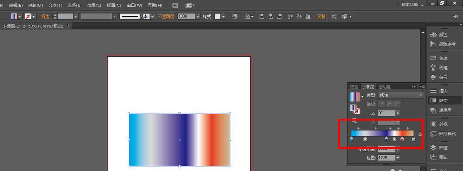463x171 pixels.
Task: Open the 效果(C) menu
Action: pos(94,5)
